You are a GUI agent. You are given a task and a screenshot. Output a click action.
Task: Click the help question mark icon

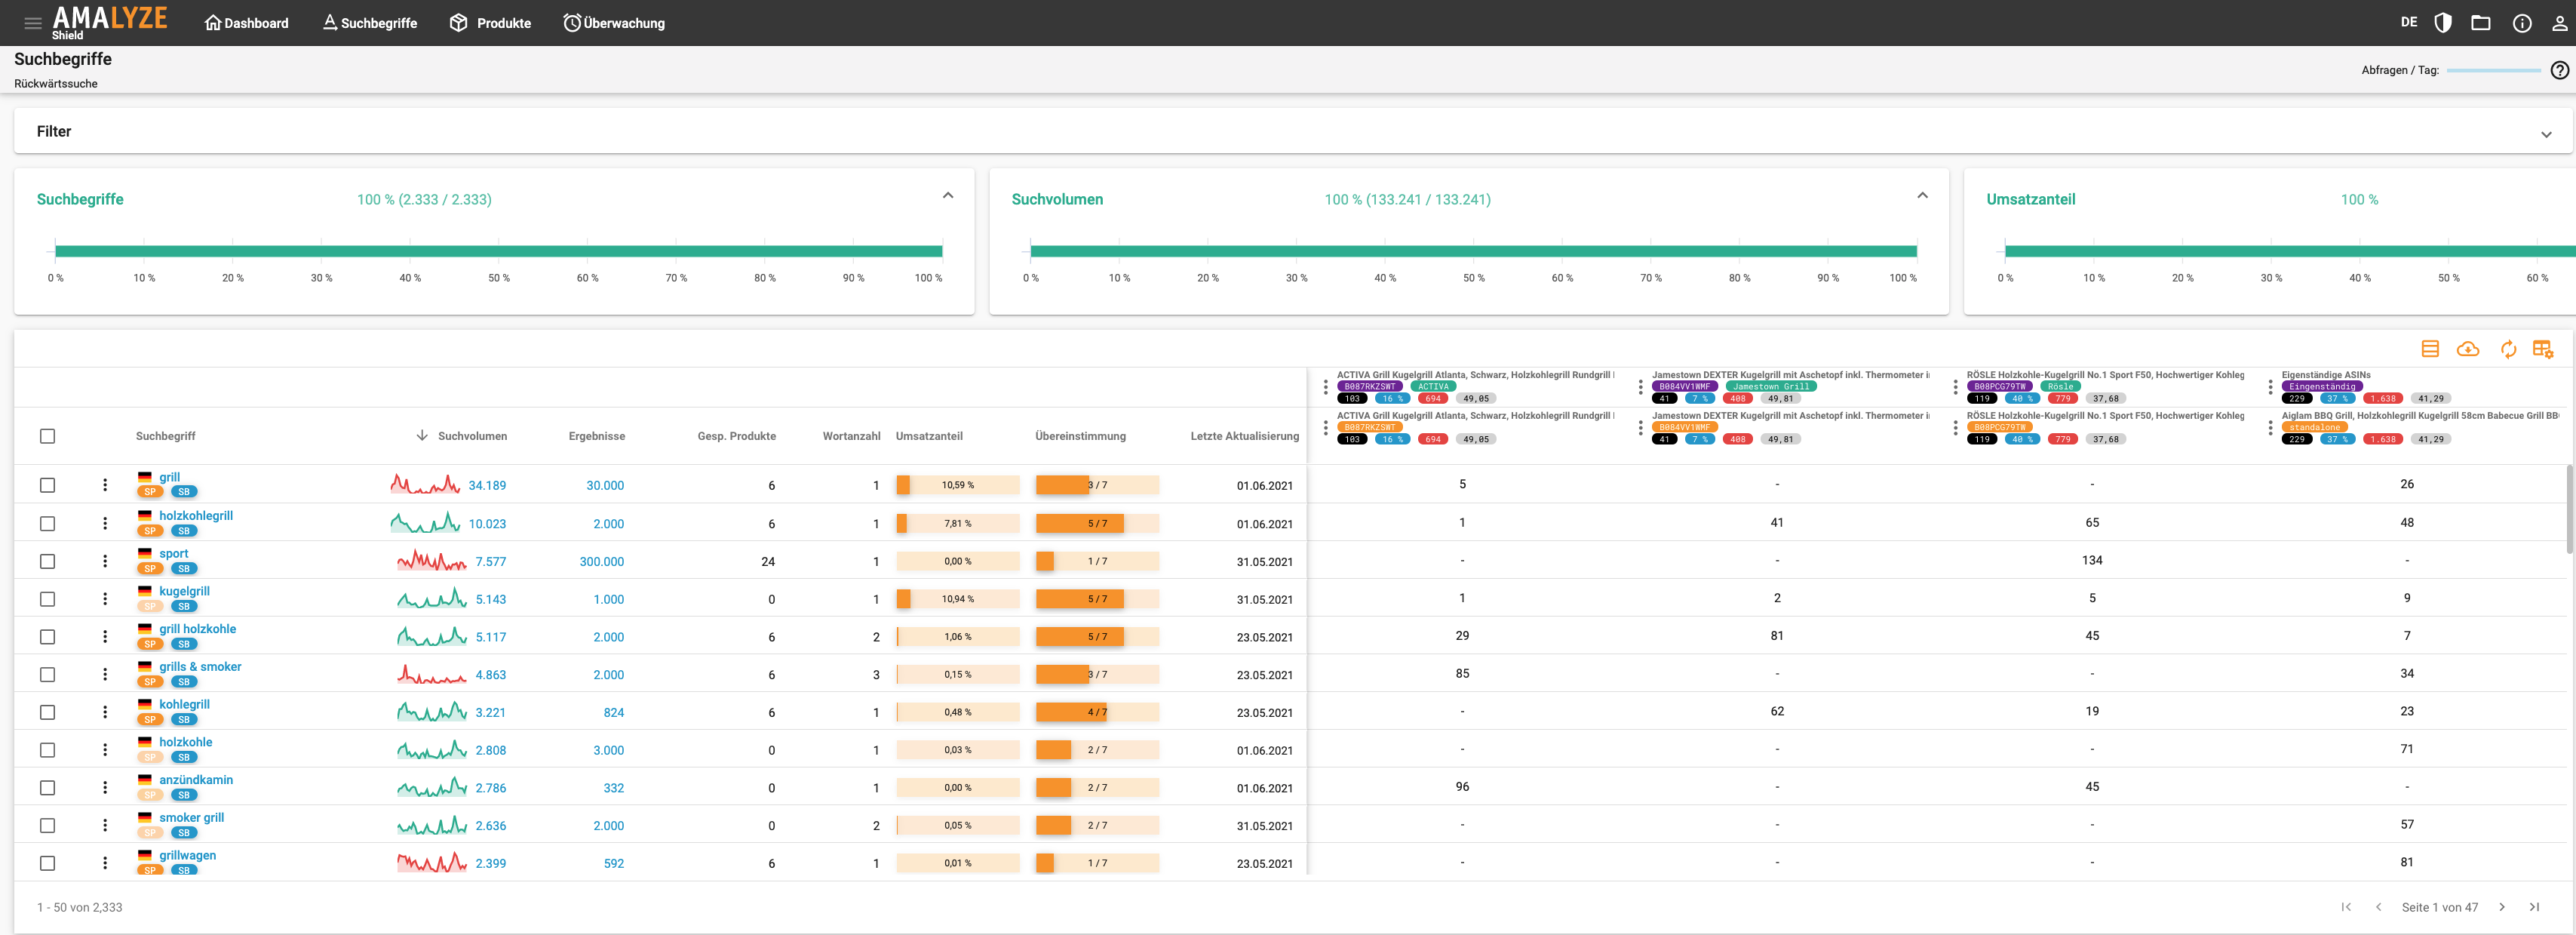[2559, 70]
